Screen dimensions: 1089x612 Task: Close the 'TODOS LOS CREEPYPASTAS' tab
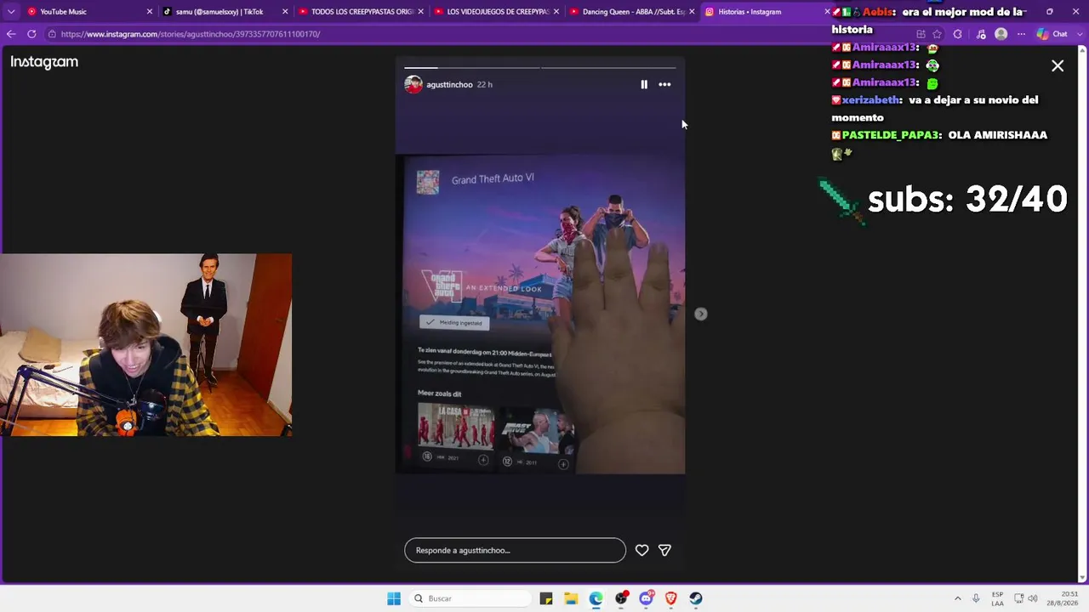click(420, 12)
